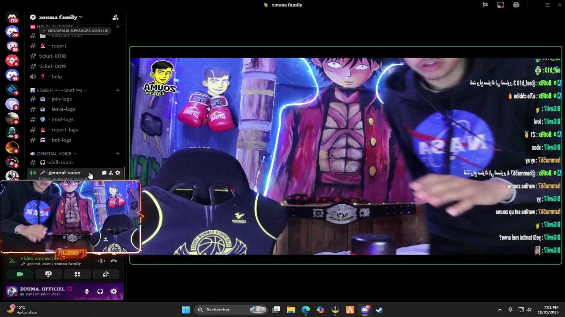The height and width of the screenshot is (317, 565).
Task: Disconnect from voice with hang-up icon
Action: 113,261
